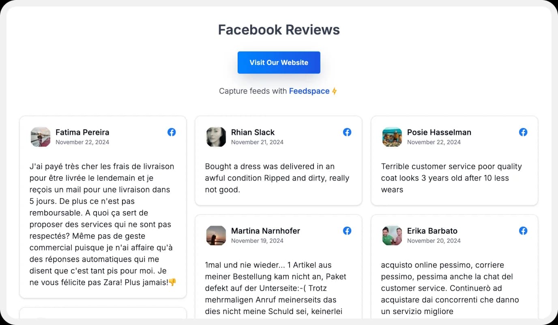This screenshot has height=325, width=558.
Task: Click Erika Barbato's name
Action: pyautogui.click(x=432, y=231)
